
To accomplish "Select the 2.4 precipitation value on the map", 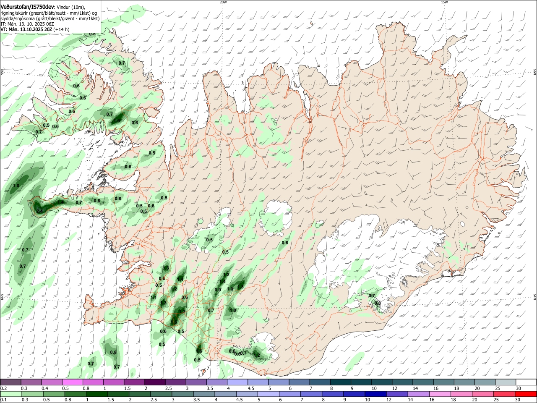I will (x=39, y=211).
